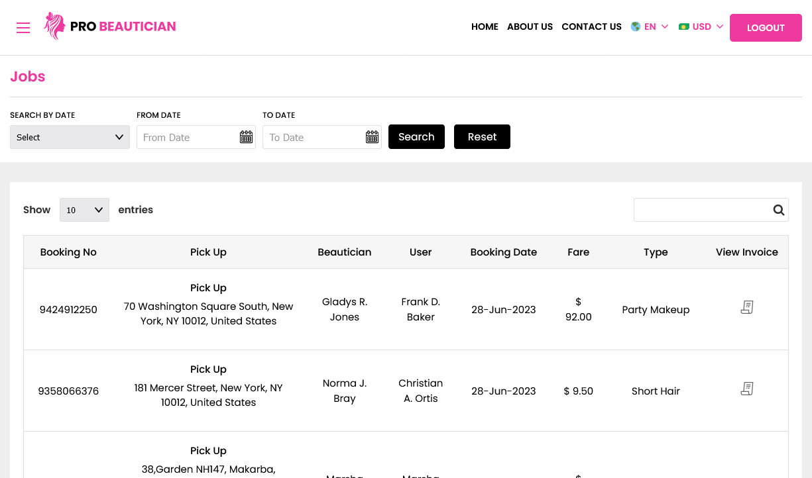Open the Search By Date select box
812x478 pixels.
point(70,137)
